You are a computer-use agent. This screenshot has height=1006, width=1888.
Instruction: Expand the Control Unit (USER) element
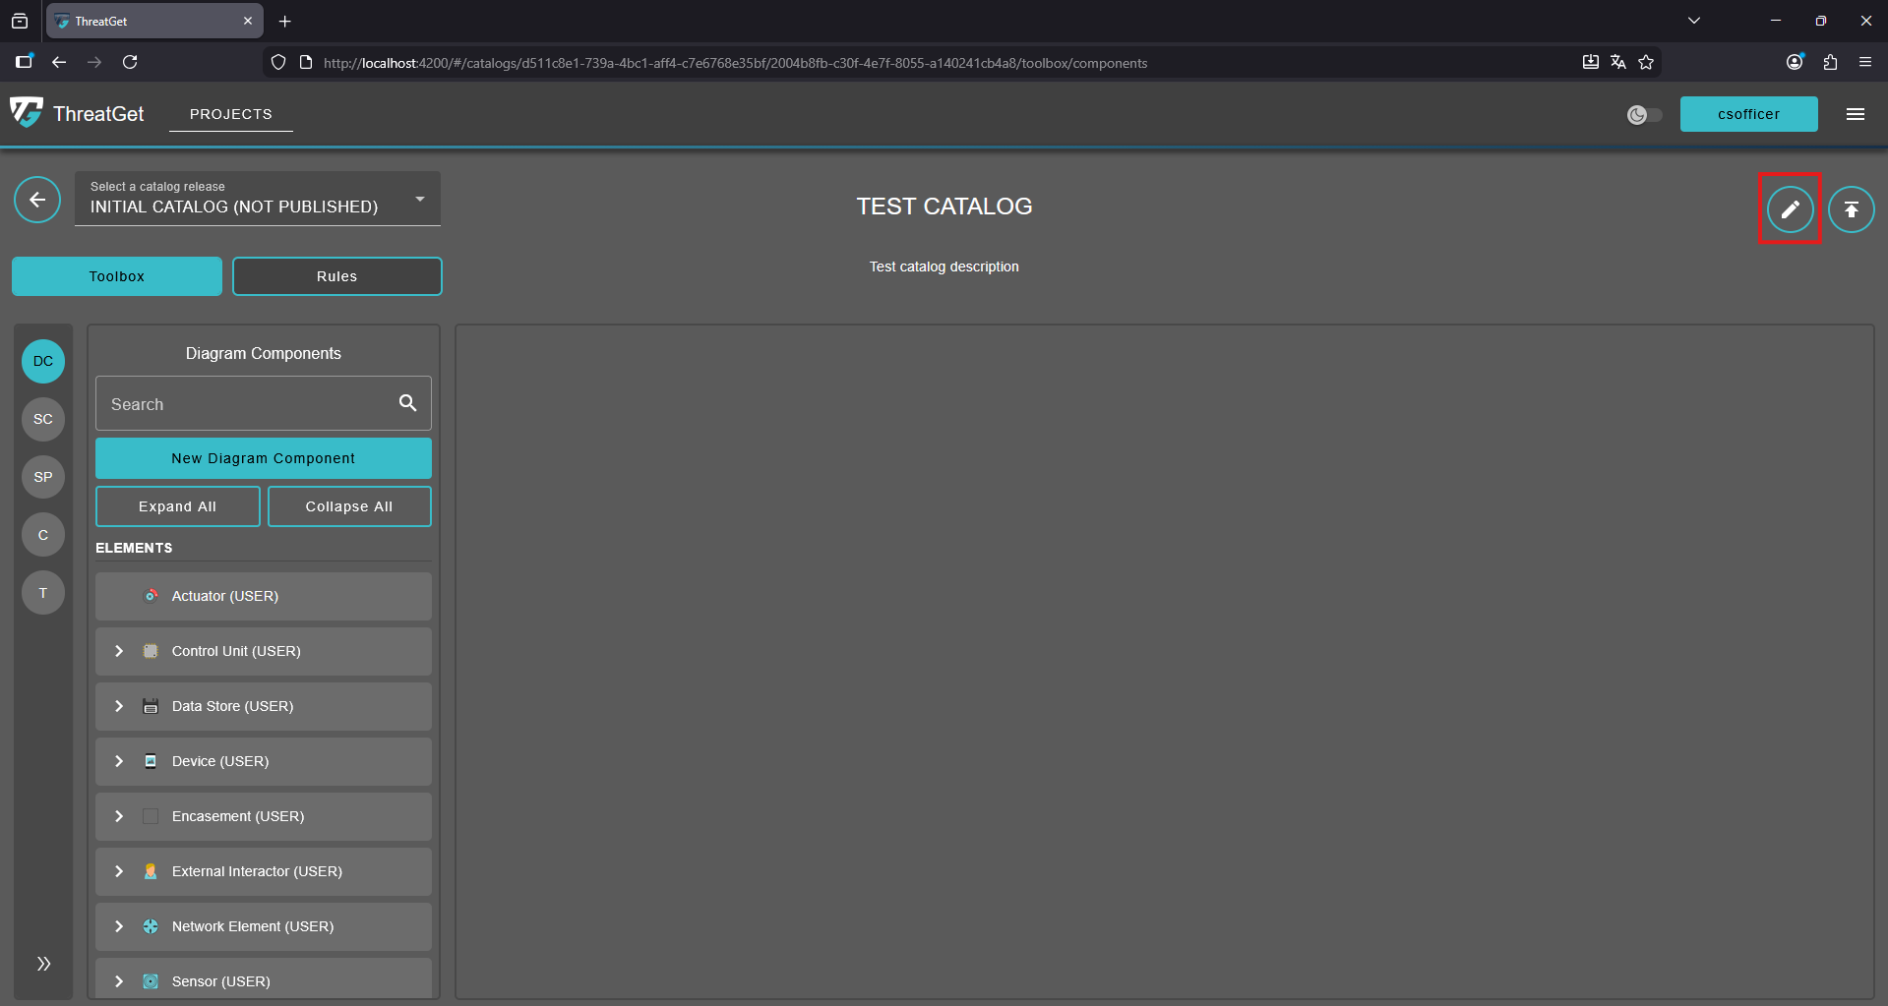coord(119,651)
